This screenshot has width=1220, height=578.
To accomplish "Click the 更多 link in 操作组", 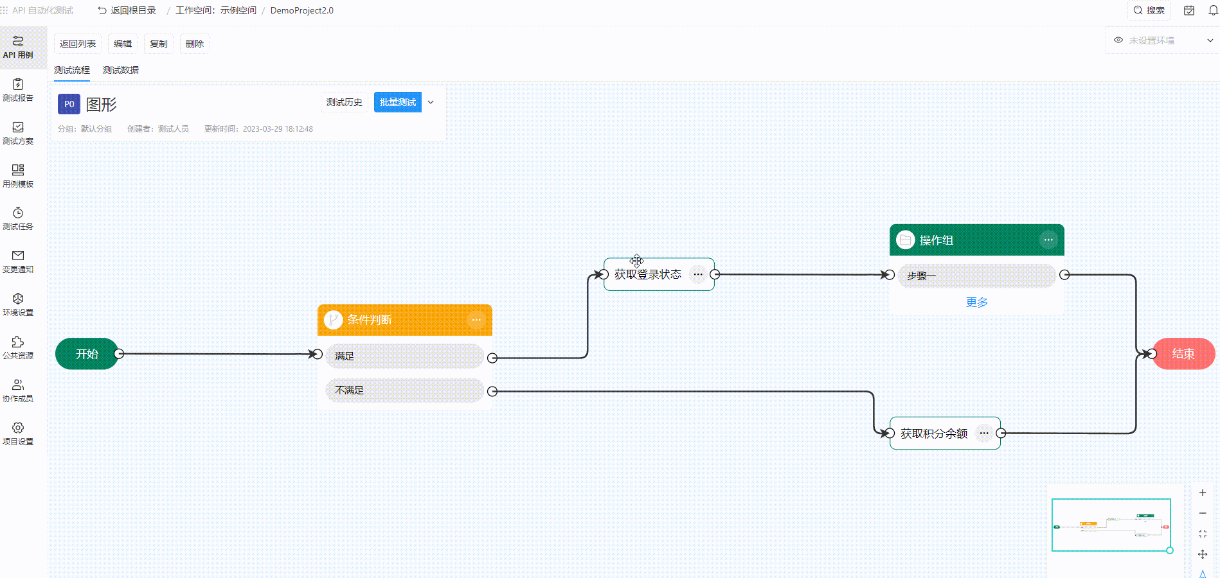I will [x=976, y=302].
